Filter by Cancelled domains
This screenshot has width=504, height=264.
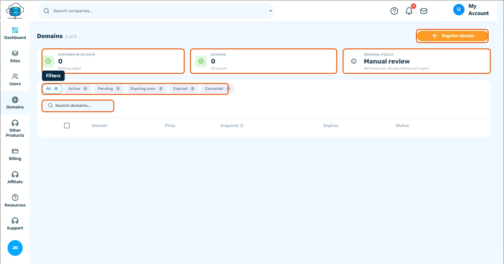(218, 89)
